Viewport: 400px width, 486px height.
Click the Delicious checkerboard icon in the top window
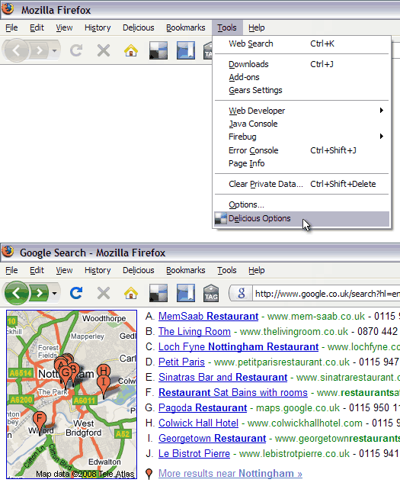[x=158, y=50]
